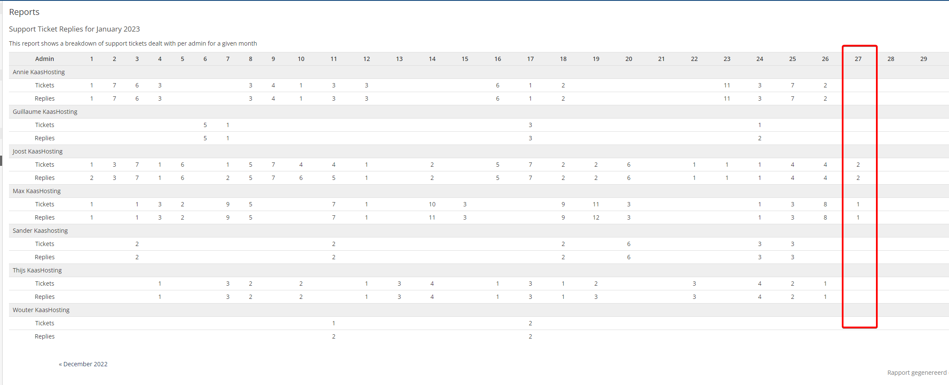Screen dimensions: 949x385
Task: Click the Wouter KaasHosting admin name
Action: (41, 310)
